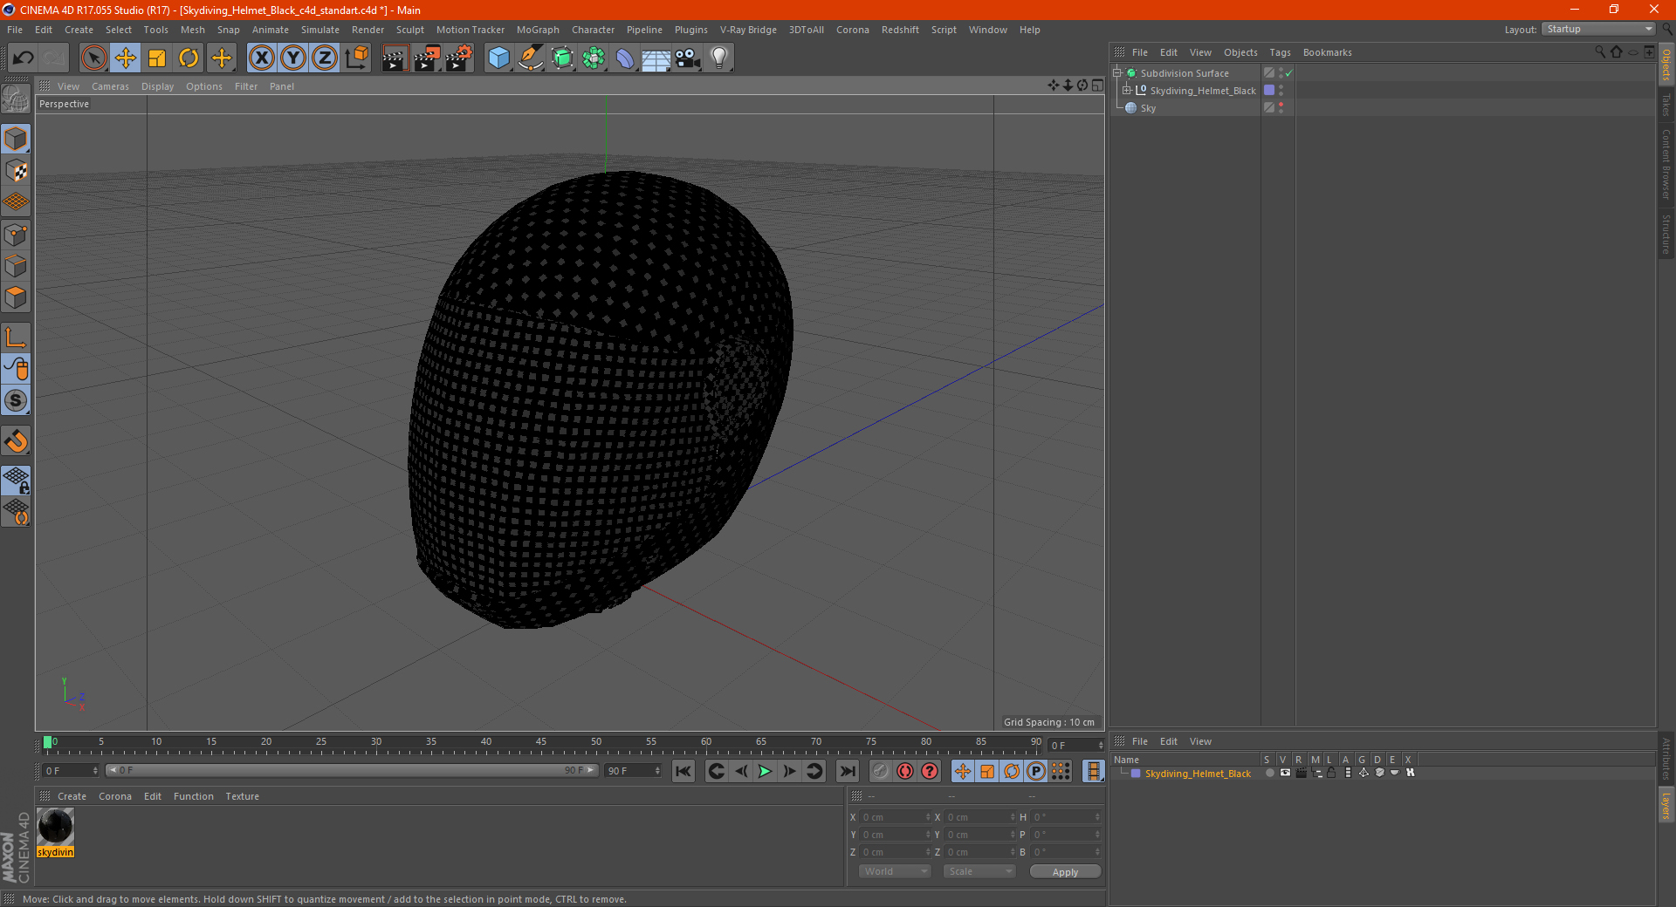Image resolution: width=1676 pixels, height=907 pixels.
Task: Collapse the Subdivision Surface tree item
Action: pos(1116,73)
